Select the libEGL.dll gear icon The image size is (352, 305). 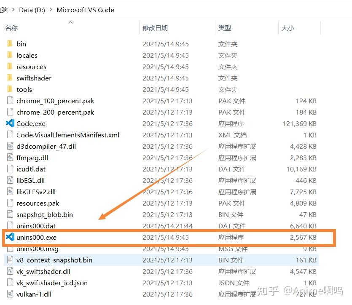(10, 180)
